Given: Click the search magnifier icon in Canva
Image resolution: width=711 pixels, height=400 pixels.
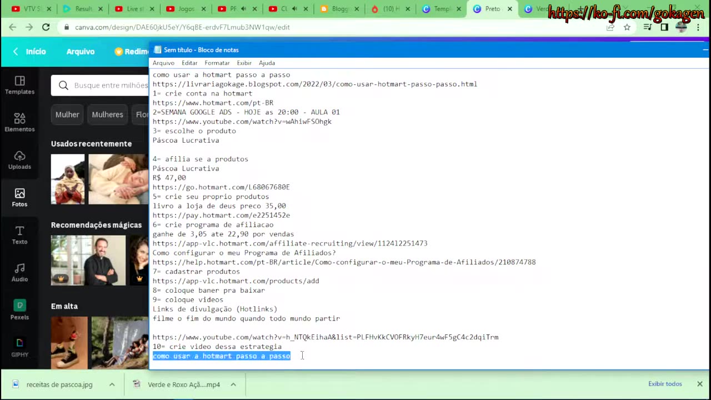Looking at the screenshot, I should 63,85.
